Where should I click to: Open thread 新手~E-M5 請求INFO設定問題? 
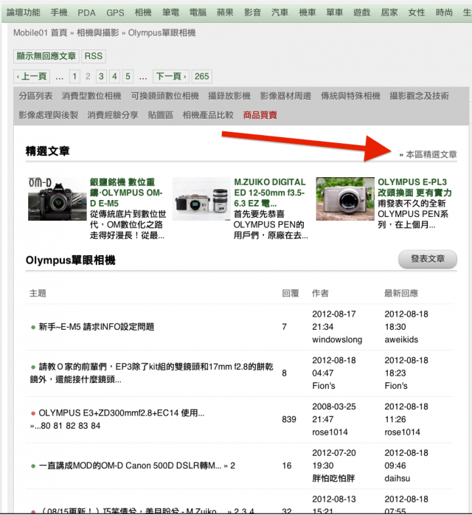97,327
